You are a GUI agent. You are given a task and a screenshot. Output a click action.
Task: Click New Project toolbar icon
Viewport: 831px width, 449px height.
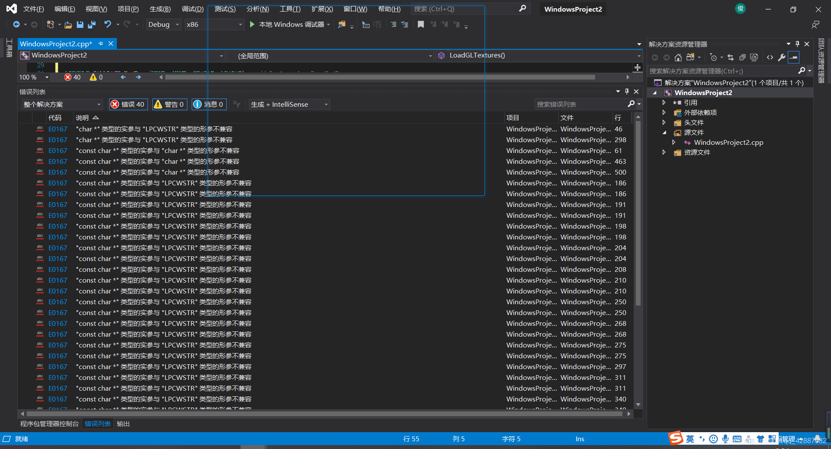click(50, 25)
